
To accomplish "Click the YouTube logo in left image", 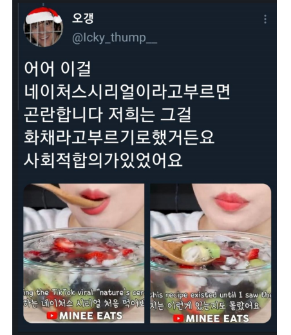I will (x=52, y=316).
